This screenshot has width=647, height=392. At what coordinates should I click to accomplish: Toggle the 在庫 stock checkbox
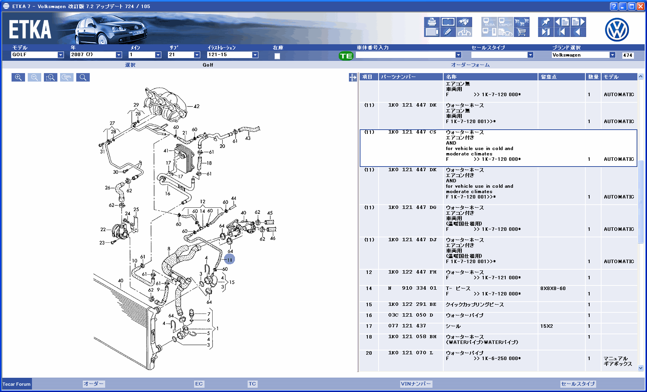click(277, 56)
